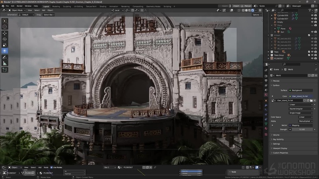
Task: Expand the Trees collection in outliner
Action: (x=268, y=52)
